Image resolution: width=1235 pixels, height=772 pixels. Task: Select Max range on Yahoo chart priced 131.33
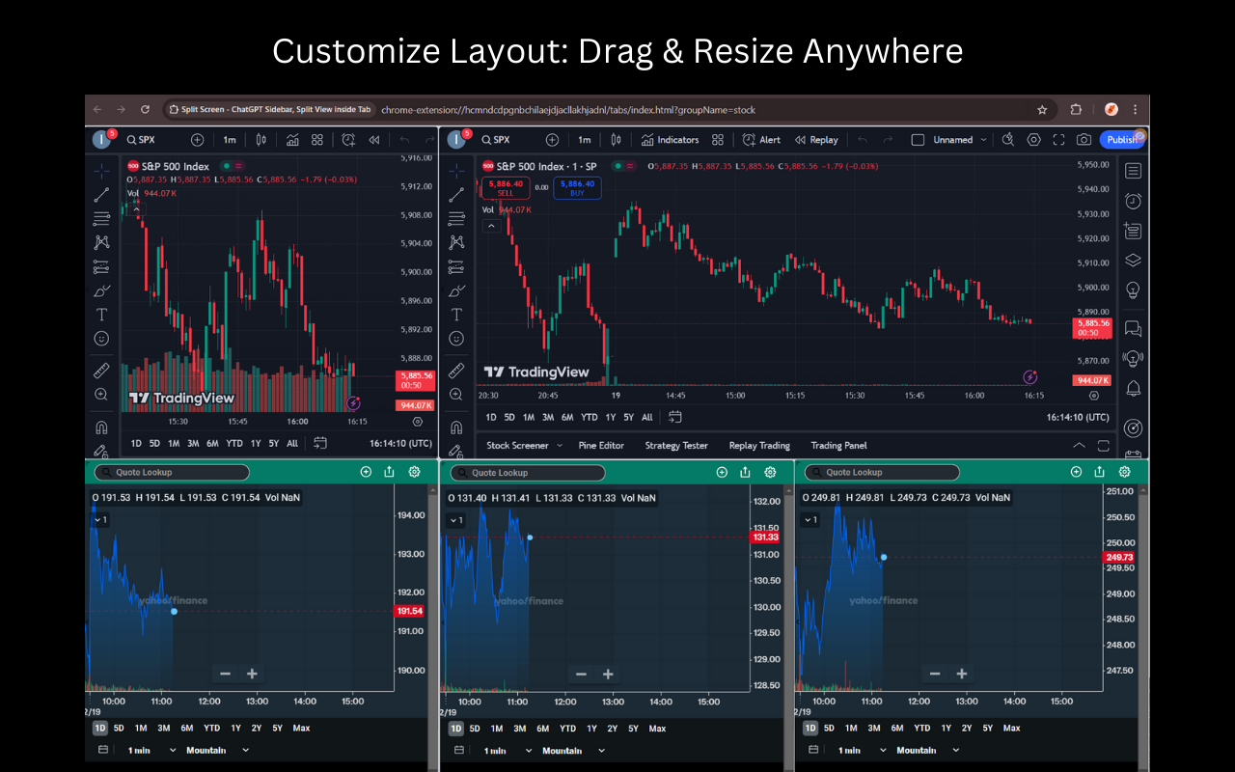pos(657,729)
